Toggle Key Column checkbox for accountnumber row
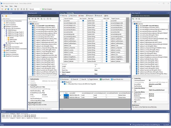Image resolution: width=171 pixels, height=128 pixels. point(83,32)
